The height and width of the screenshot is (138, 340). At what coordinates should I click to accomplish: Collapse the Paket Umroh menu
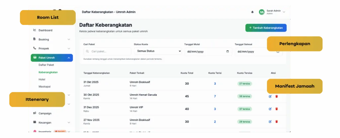click(69, 58)
